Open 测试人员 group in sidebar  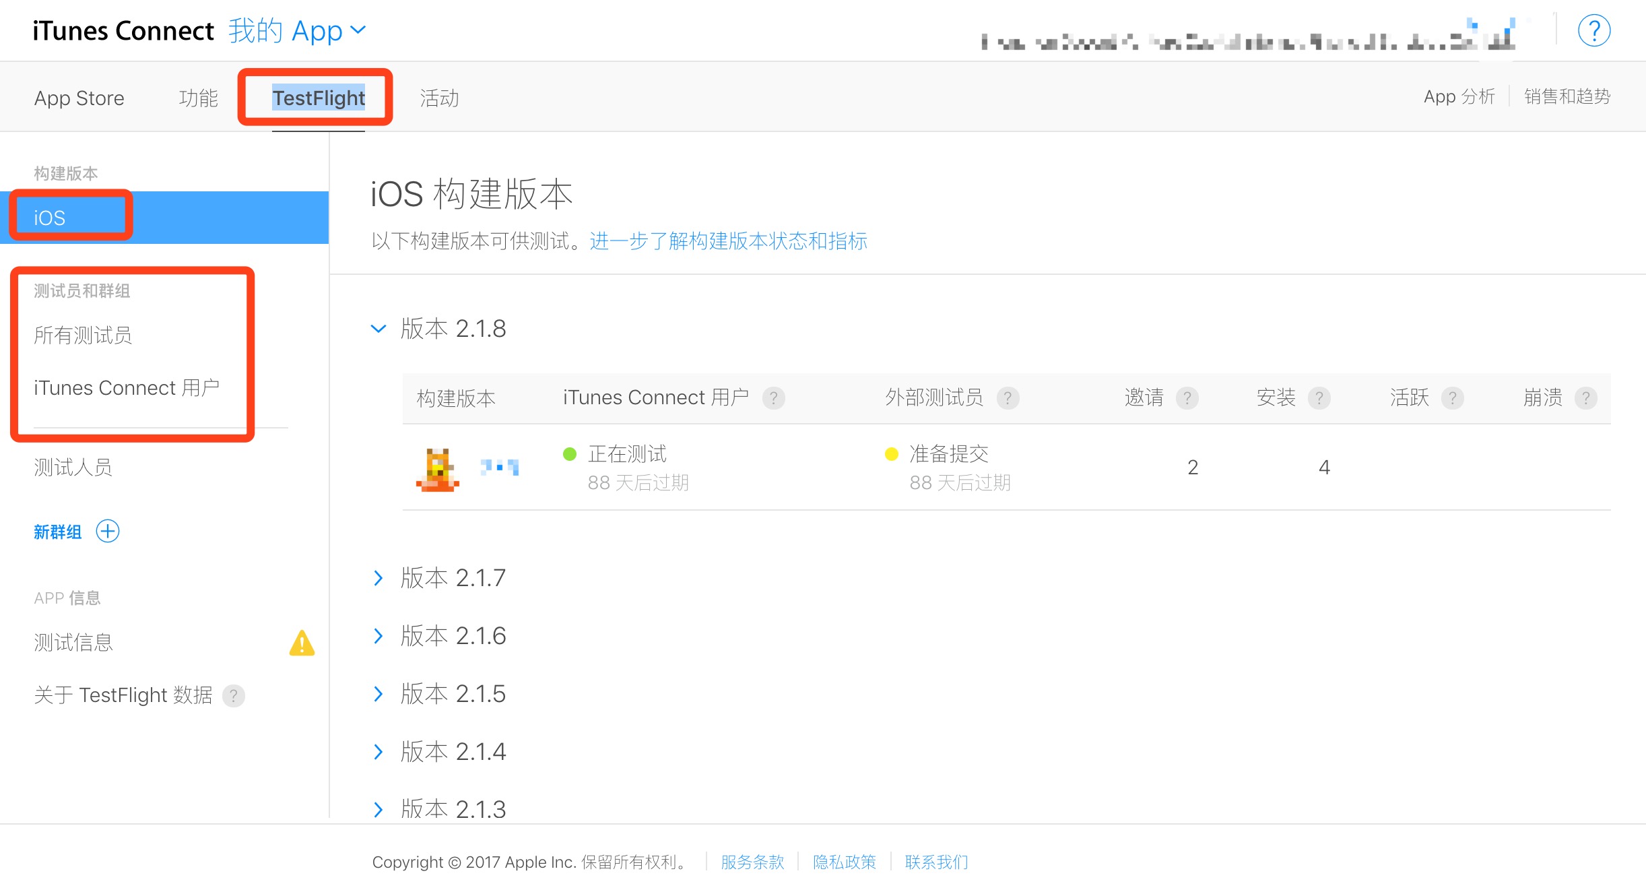click(x=73, y=467)
